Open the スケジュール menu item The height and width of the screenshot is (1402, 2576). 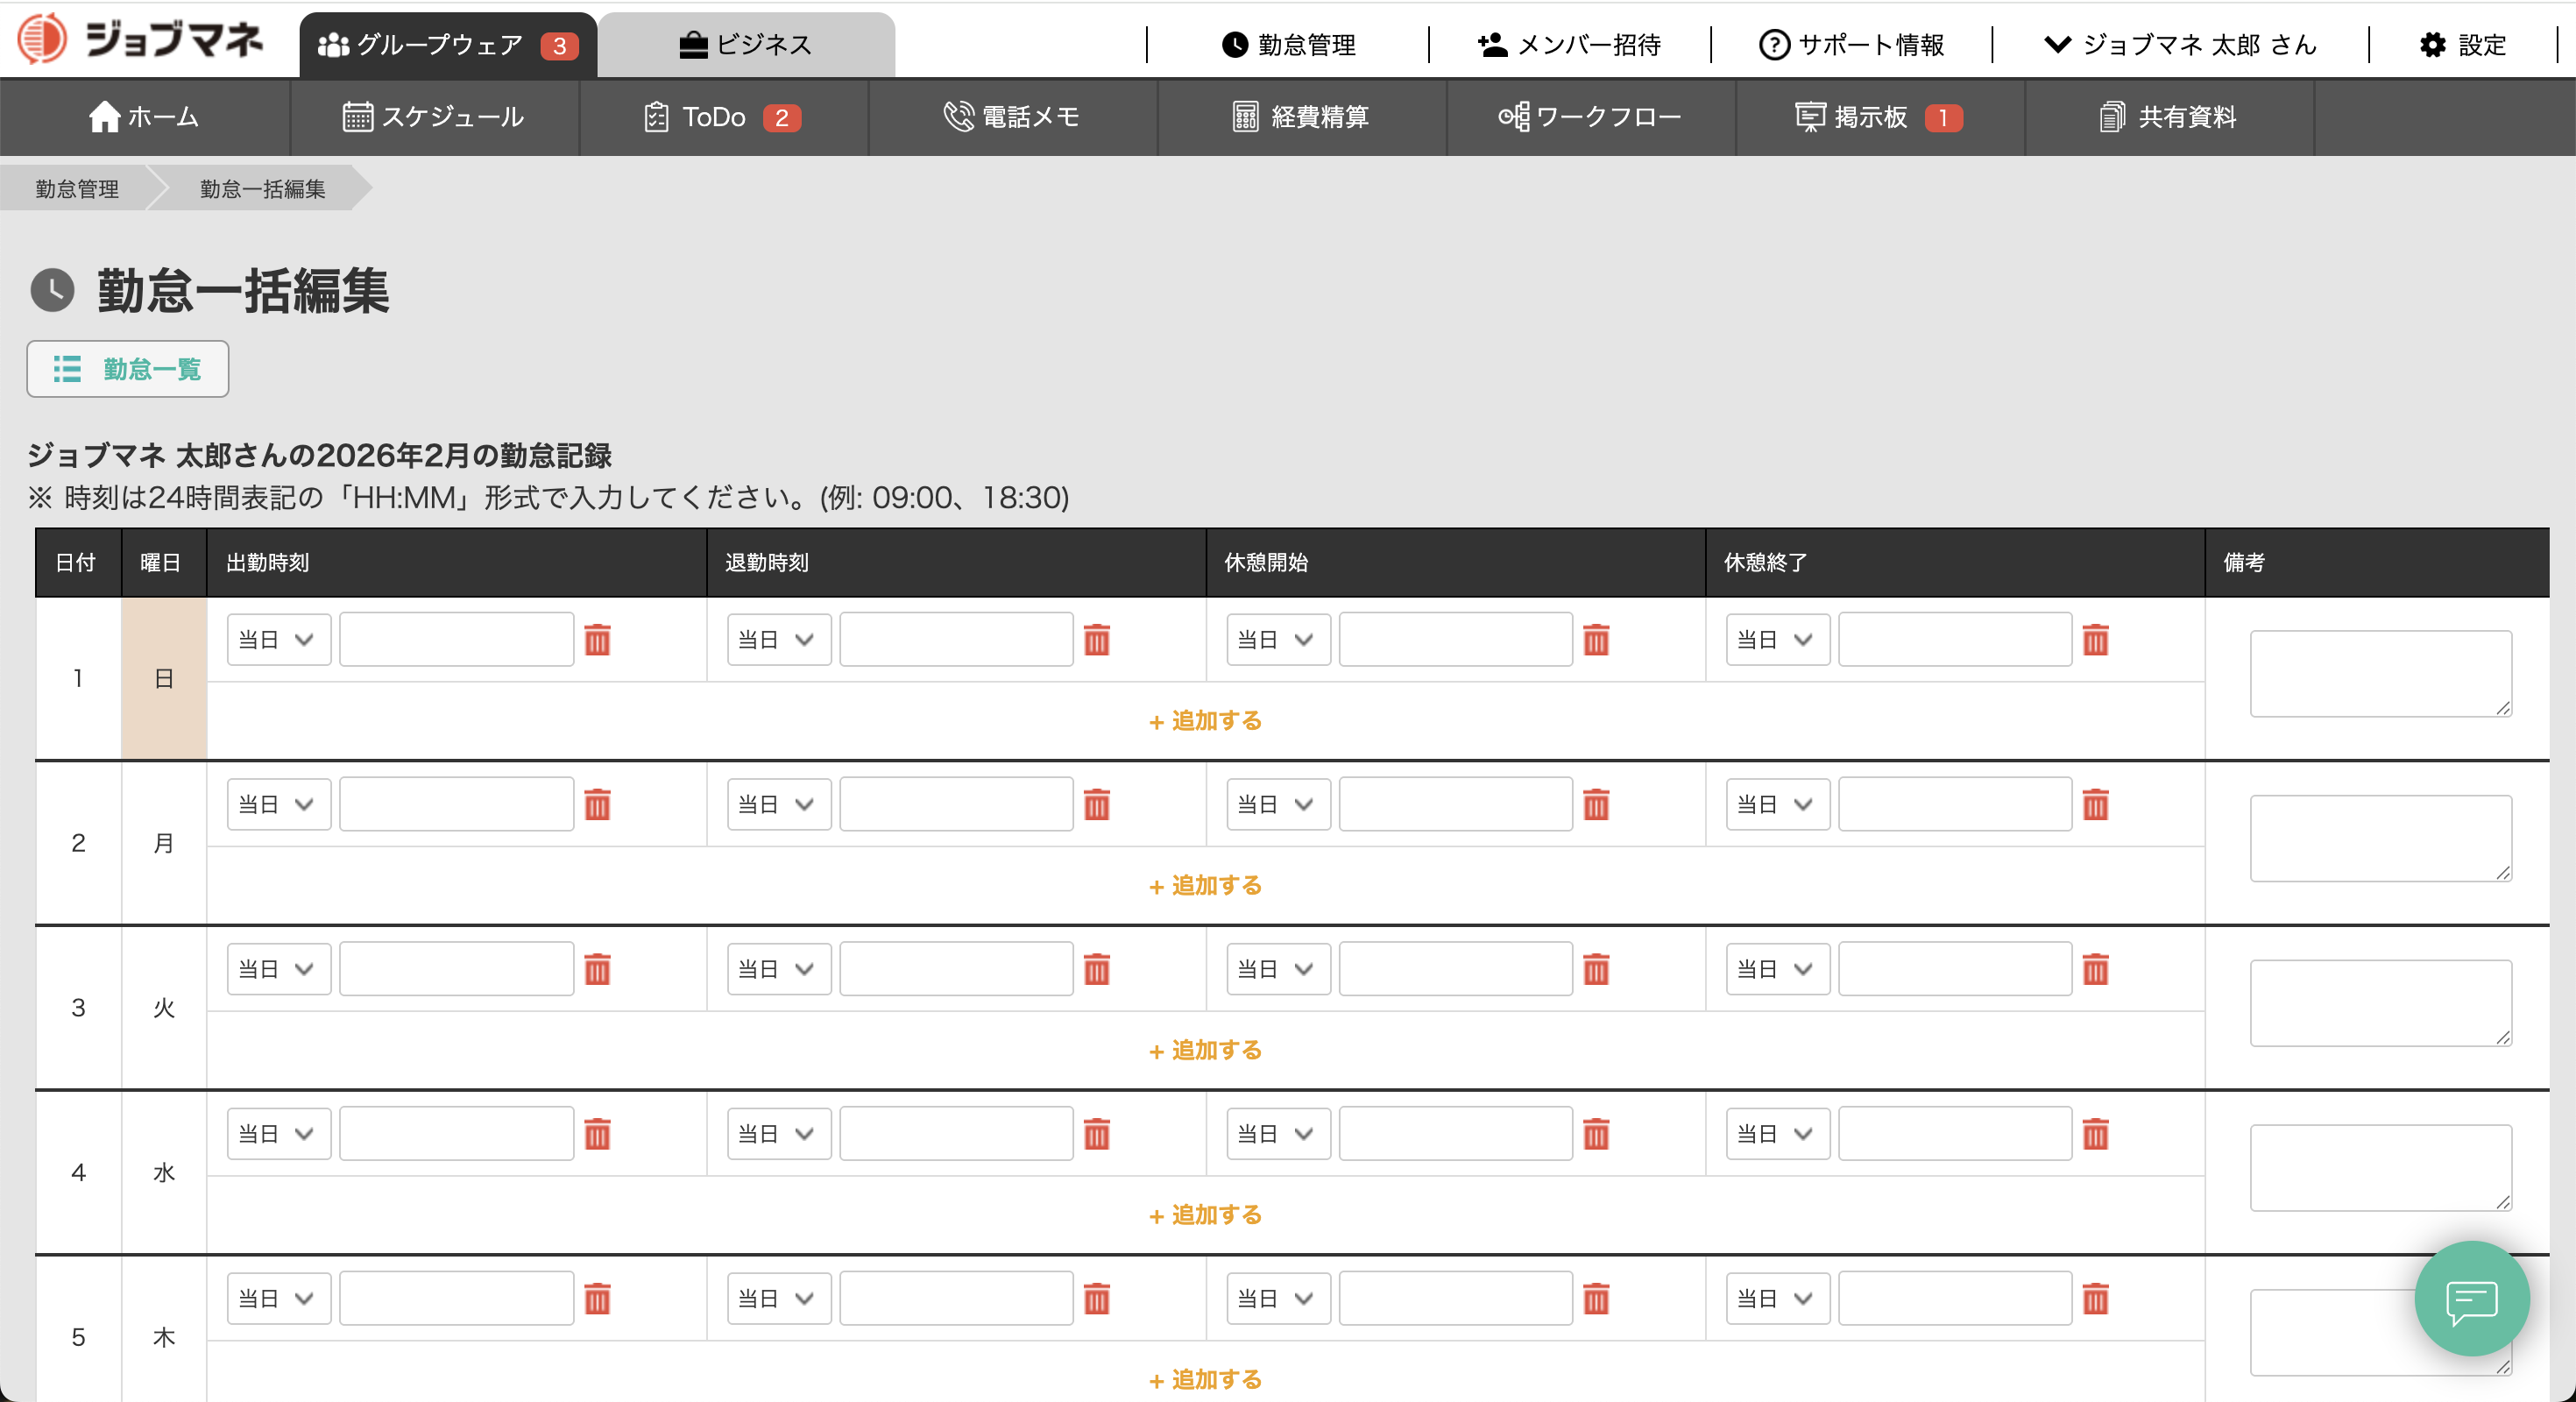(x=433, y=117)
